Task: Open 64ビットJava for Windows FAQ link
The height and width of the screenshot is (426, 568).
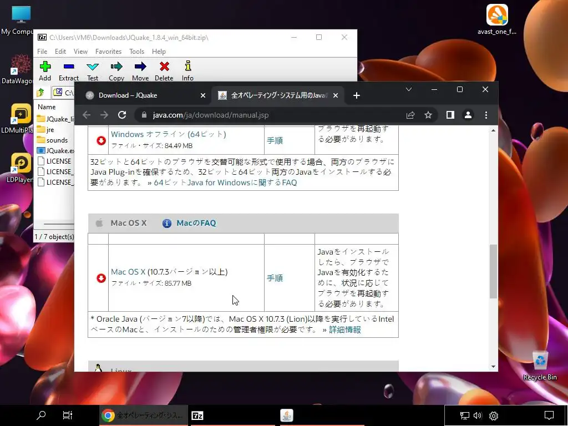Action: pyautogui.click(x=225, y=182)
